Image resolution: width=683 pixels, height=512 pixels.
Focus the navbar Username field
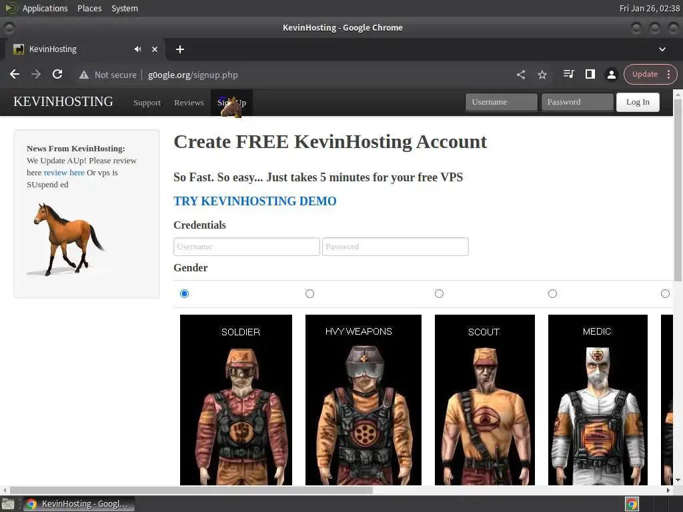502,102
